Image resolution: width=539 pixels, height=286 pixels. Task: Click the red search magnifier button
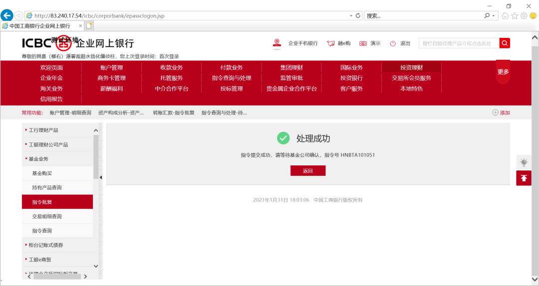tap(505, 43)
